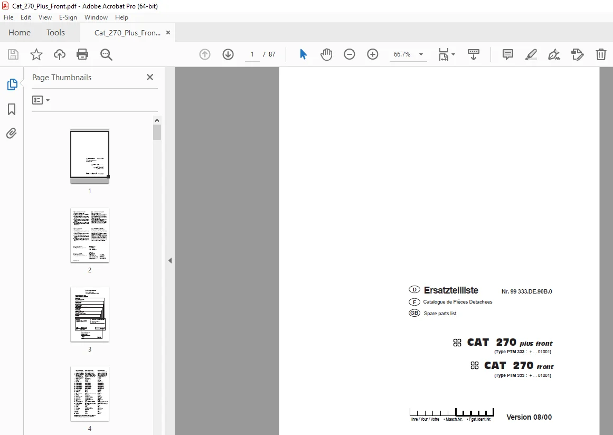Click the Read mode scrolling icon
The image size is (613, 435).
pyautogui.click(x=474, y=54)
